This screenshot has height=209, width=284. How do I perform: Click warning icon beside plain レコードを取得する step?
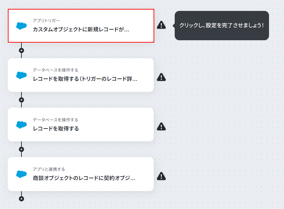point(161,126)
